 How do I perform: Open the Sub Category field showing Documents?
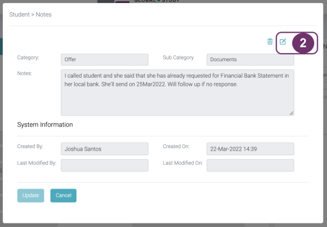point(251,60)
